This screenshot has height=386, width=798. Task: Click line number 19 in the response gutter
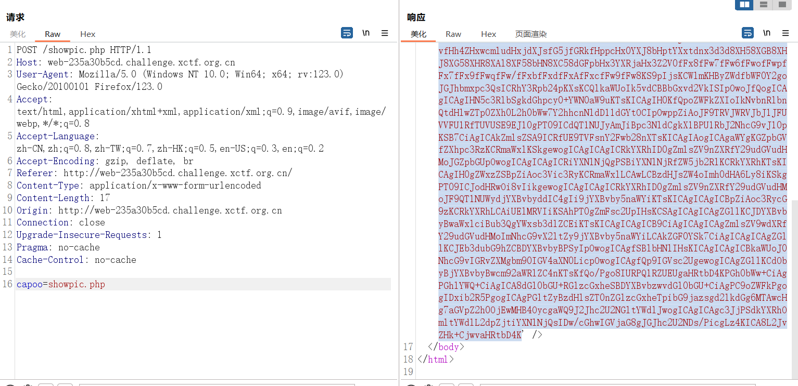408,371
